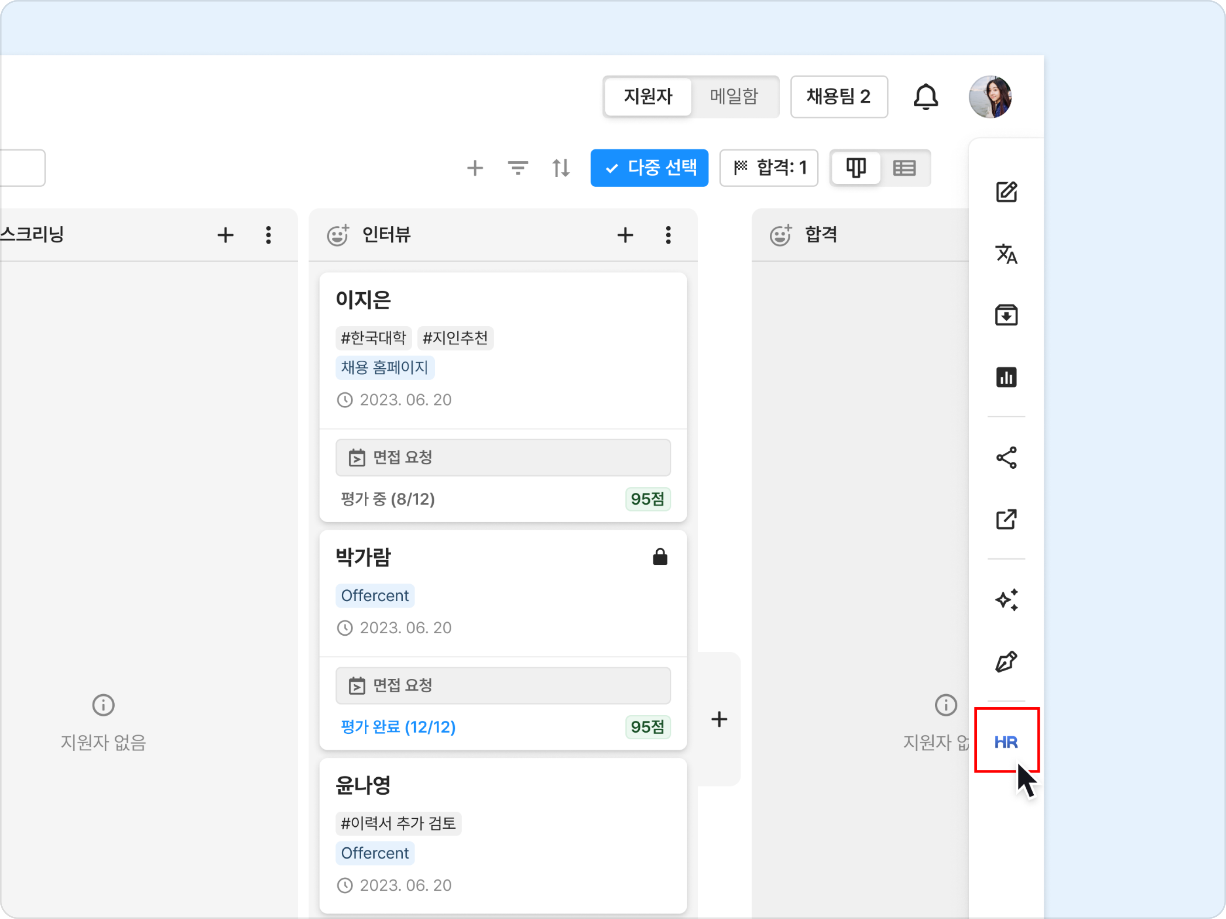
Task: Open the translate language icon
Action: 1005,254
